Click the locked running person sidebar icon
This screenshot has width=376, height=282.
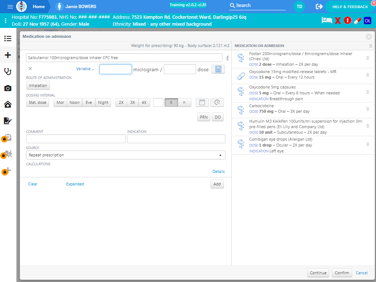(7, 154)
